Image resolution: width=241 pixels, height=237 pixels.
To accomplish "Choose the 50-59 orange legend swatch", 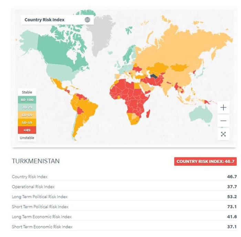I will tap(27, 122).
